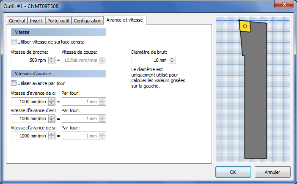This screenshot has height=184, width=297.
Task: Decrease spindle speed with down arrow
Action: [51, 62]
